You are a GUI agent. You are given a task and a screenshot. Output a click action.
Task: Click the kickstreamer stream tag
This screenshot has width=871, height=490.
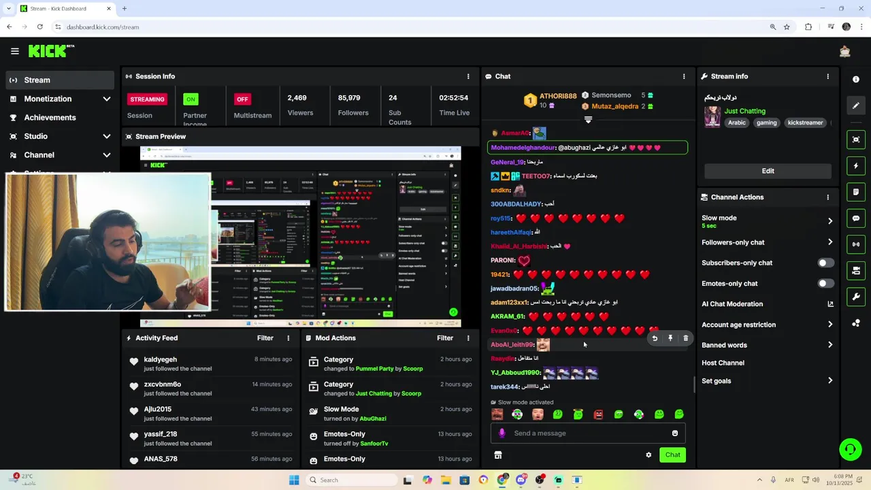pyautogui.click(x=805, y=123)
